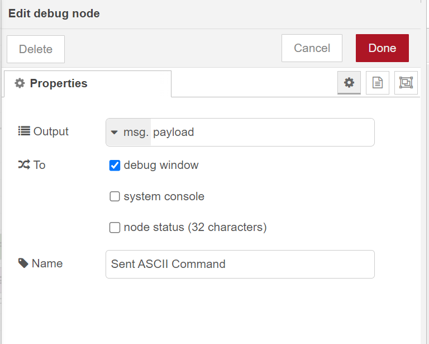429x344 pixels.
Task: Click the list icon beside Output
Action: pyautogui.click(x=24, y=131)
